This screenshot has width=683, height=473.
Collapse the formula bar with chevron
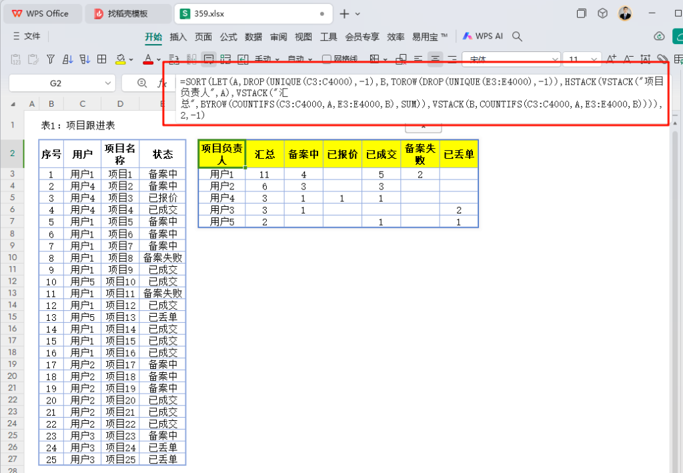point(424,127)
